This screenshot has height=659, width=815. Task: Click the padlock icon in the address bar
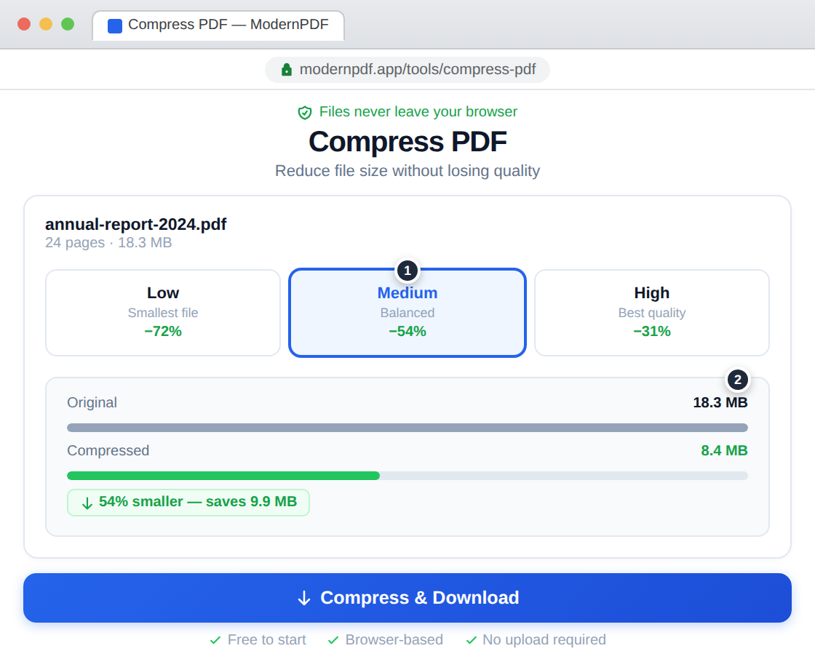click(x=285, y=69)
